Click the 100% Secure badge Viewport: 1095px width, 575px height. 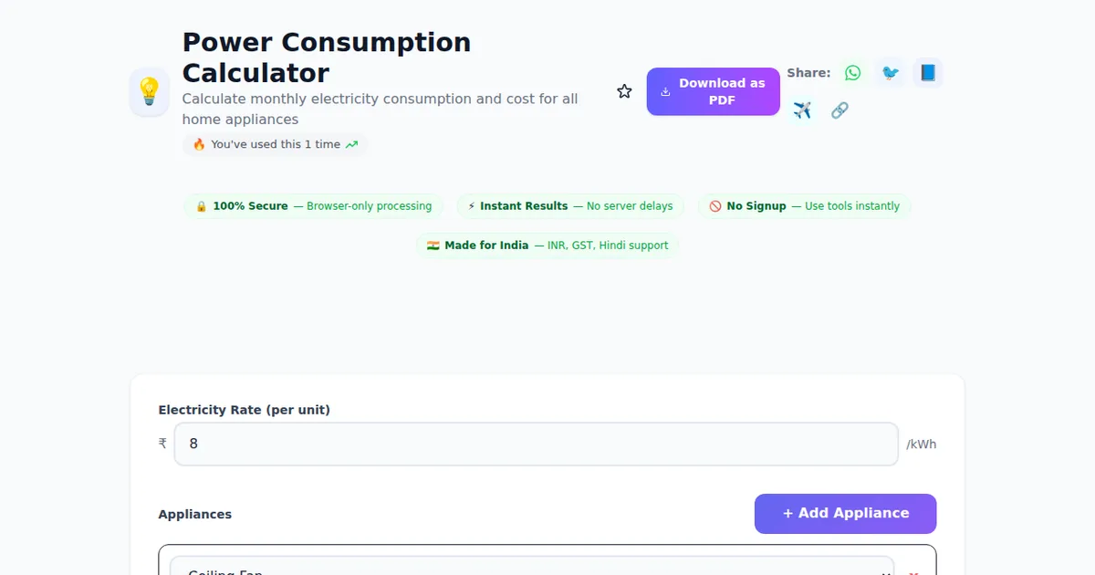coord(313,206)
